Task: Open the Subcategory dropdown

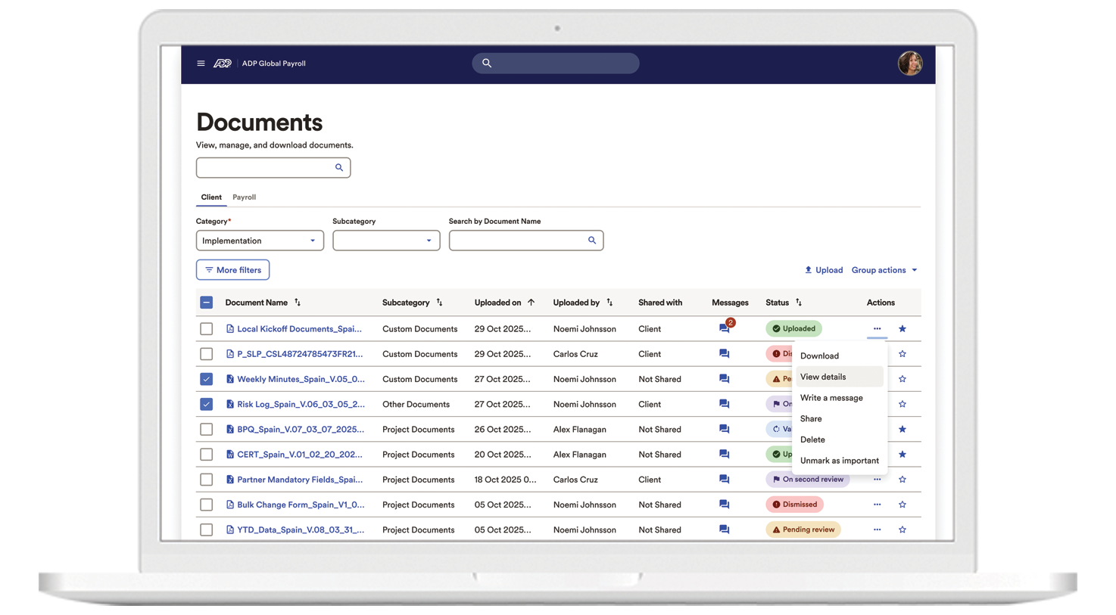Action: (386, 241)
